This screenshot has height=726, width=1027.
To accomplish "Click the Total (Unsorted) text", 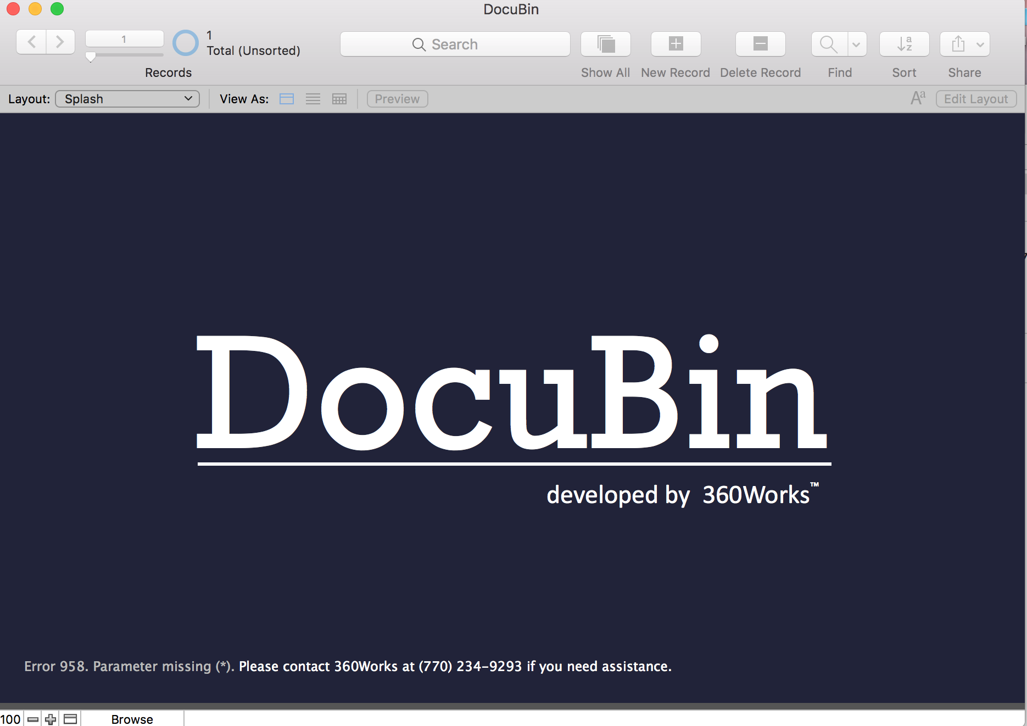I will click(254, 51).
